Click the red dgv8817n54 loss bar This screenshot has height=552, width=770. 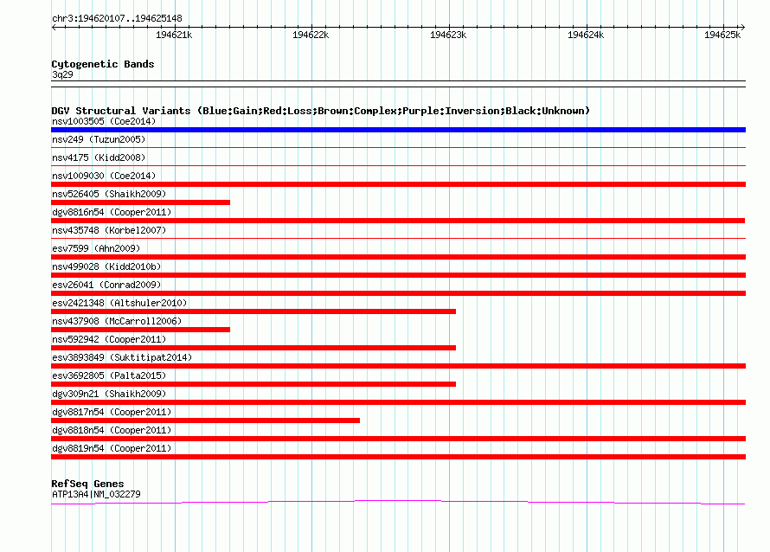tap(205, 420)
